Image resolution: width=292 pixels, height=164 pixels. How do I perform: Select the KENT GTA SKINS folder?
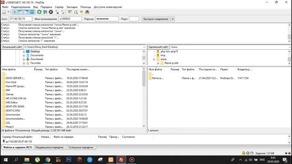(15, 107)
